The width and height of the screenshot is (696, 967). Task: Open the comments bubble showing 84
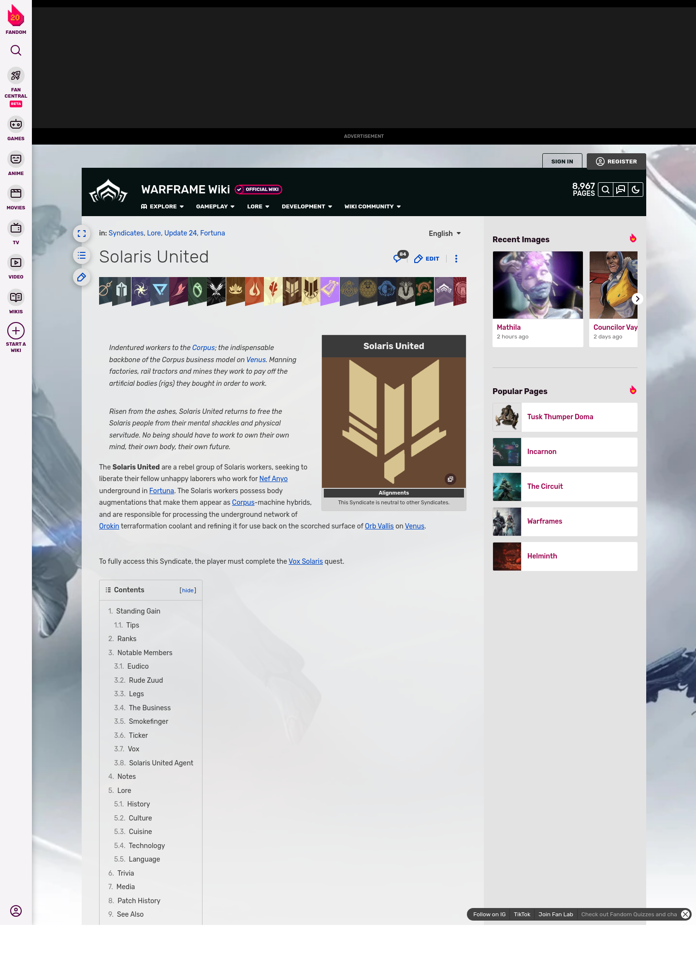[399, 258]
